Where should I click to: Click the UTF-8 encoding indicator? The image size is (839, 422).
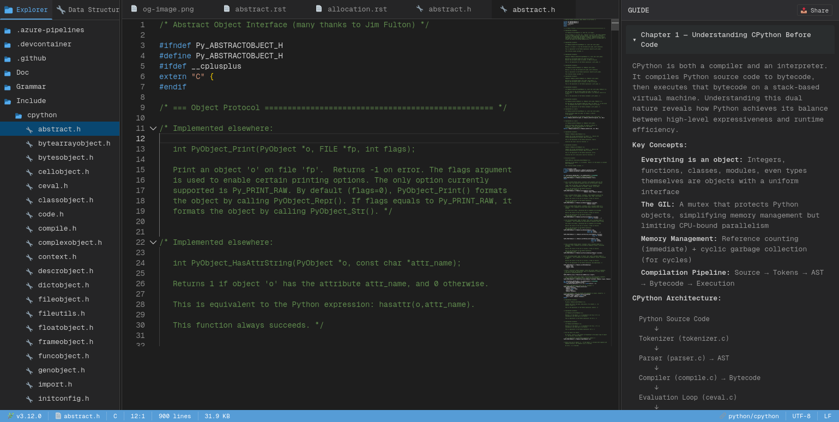tap(801, 416)
